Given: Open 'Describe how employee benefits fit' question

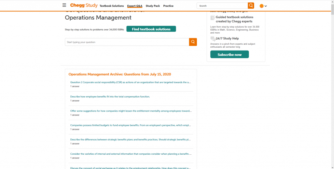Looking at the screenshot, I should 110,97.
